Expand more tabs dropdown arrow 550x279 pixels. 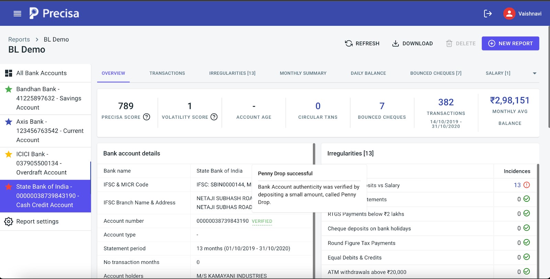[x=535, y=73]
